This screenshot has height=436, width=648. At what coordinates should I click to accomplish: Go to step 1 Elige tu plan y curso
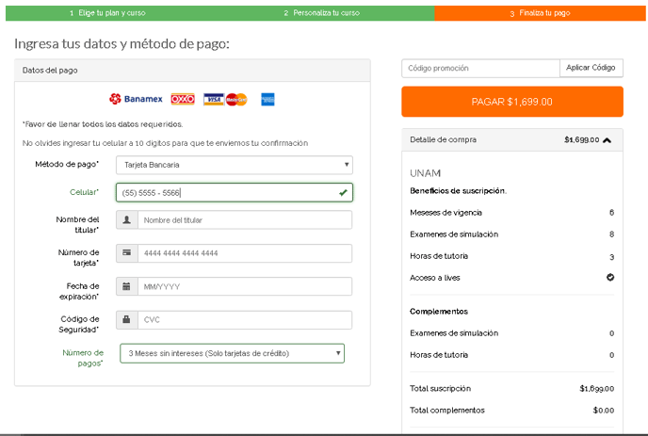(108, 13)
